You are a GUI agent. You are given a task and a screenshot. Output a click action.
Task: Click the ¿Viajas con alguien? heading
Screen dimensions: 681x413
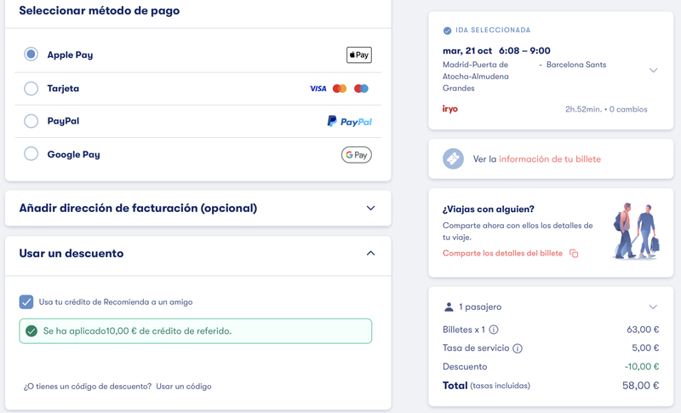488,209
